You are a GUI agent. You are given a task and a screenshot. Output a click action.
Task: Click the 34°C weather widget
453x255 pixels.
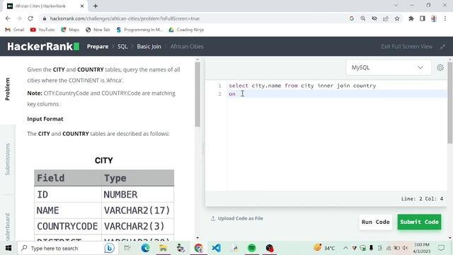pos(324,248)
